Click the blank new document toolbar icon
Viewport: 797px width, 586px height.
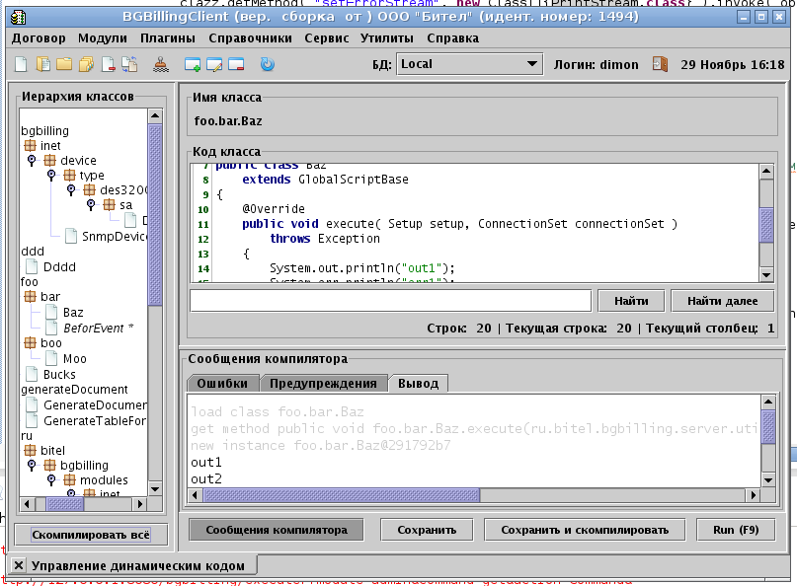[21, 65]
